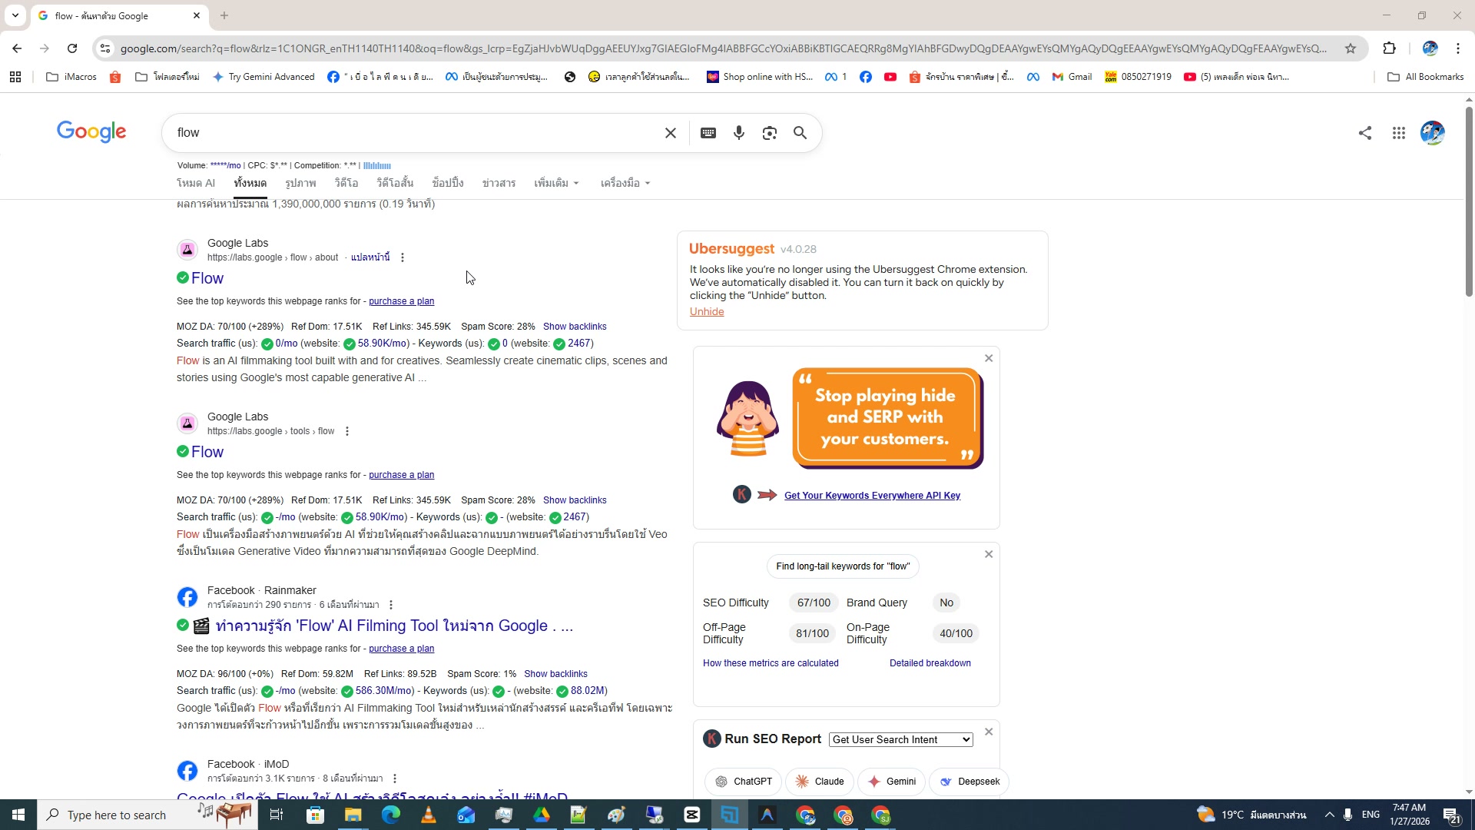Switch to the วิดีโอ videos tab
1475x830 pixels.
pos(346,183)
